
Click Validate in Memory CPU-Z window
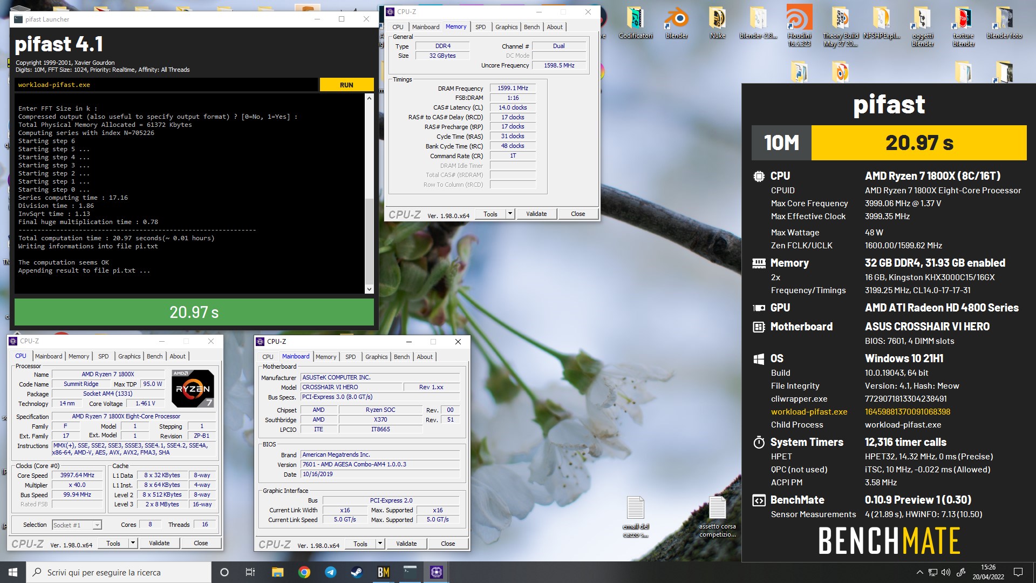click(536, 214)
